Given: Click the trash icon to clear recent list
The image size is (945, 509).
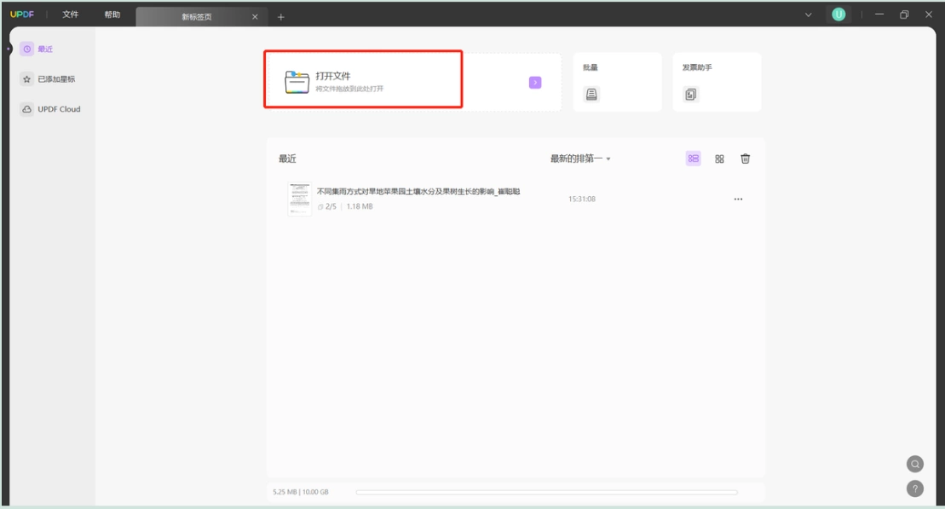Looking at the screenshot, I should 745,159.
